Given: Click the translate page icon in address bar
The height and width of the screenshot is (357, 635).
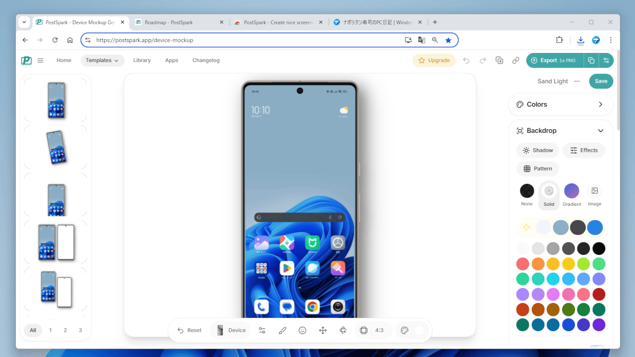Looking at the screenshot, I should click(x=422, y=40).
